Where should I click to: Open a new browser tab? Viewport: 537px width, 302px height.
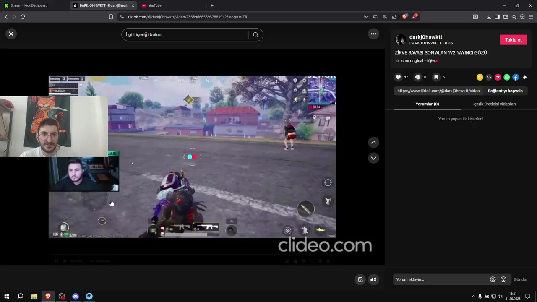click(212, 5)
